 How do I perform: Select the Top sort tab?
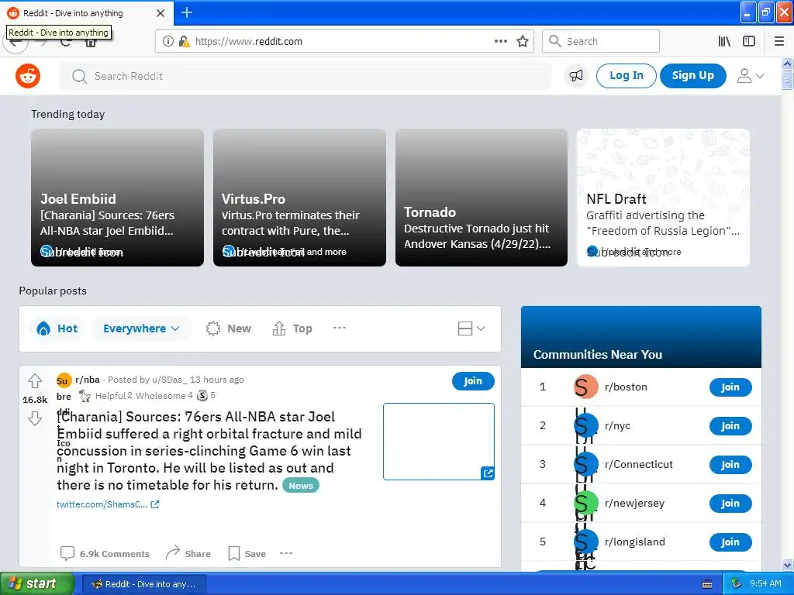pos(292,328)
